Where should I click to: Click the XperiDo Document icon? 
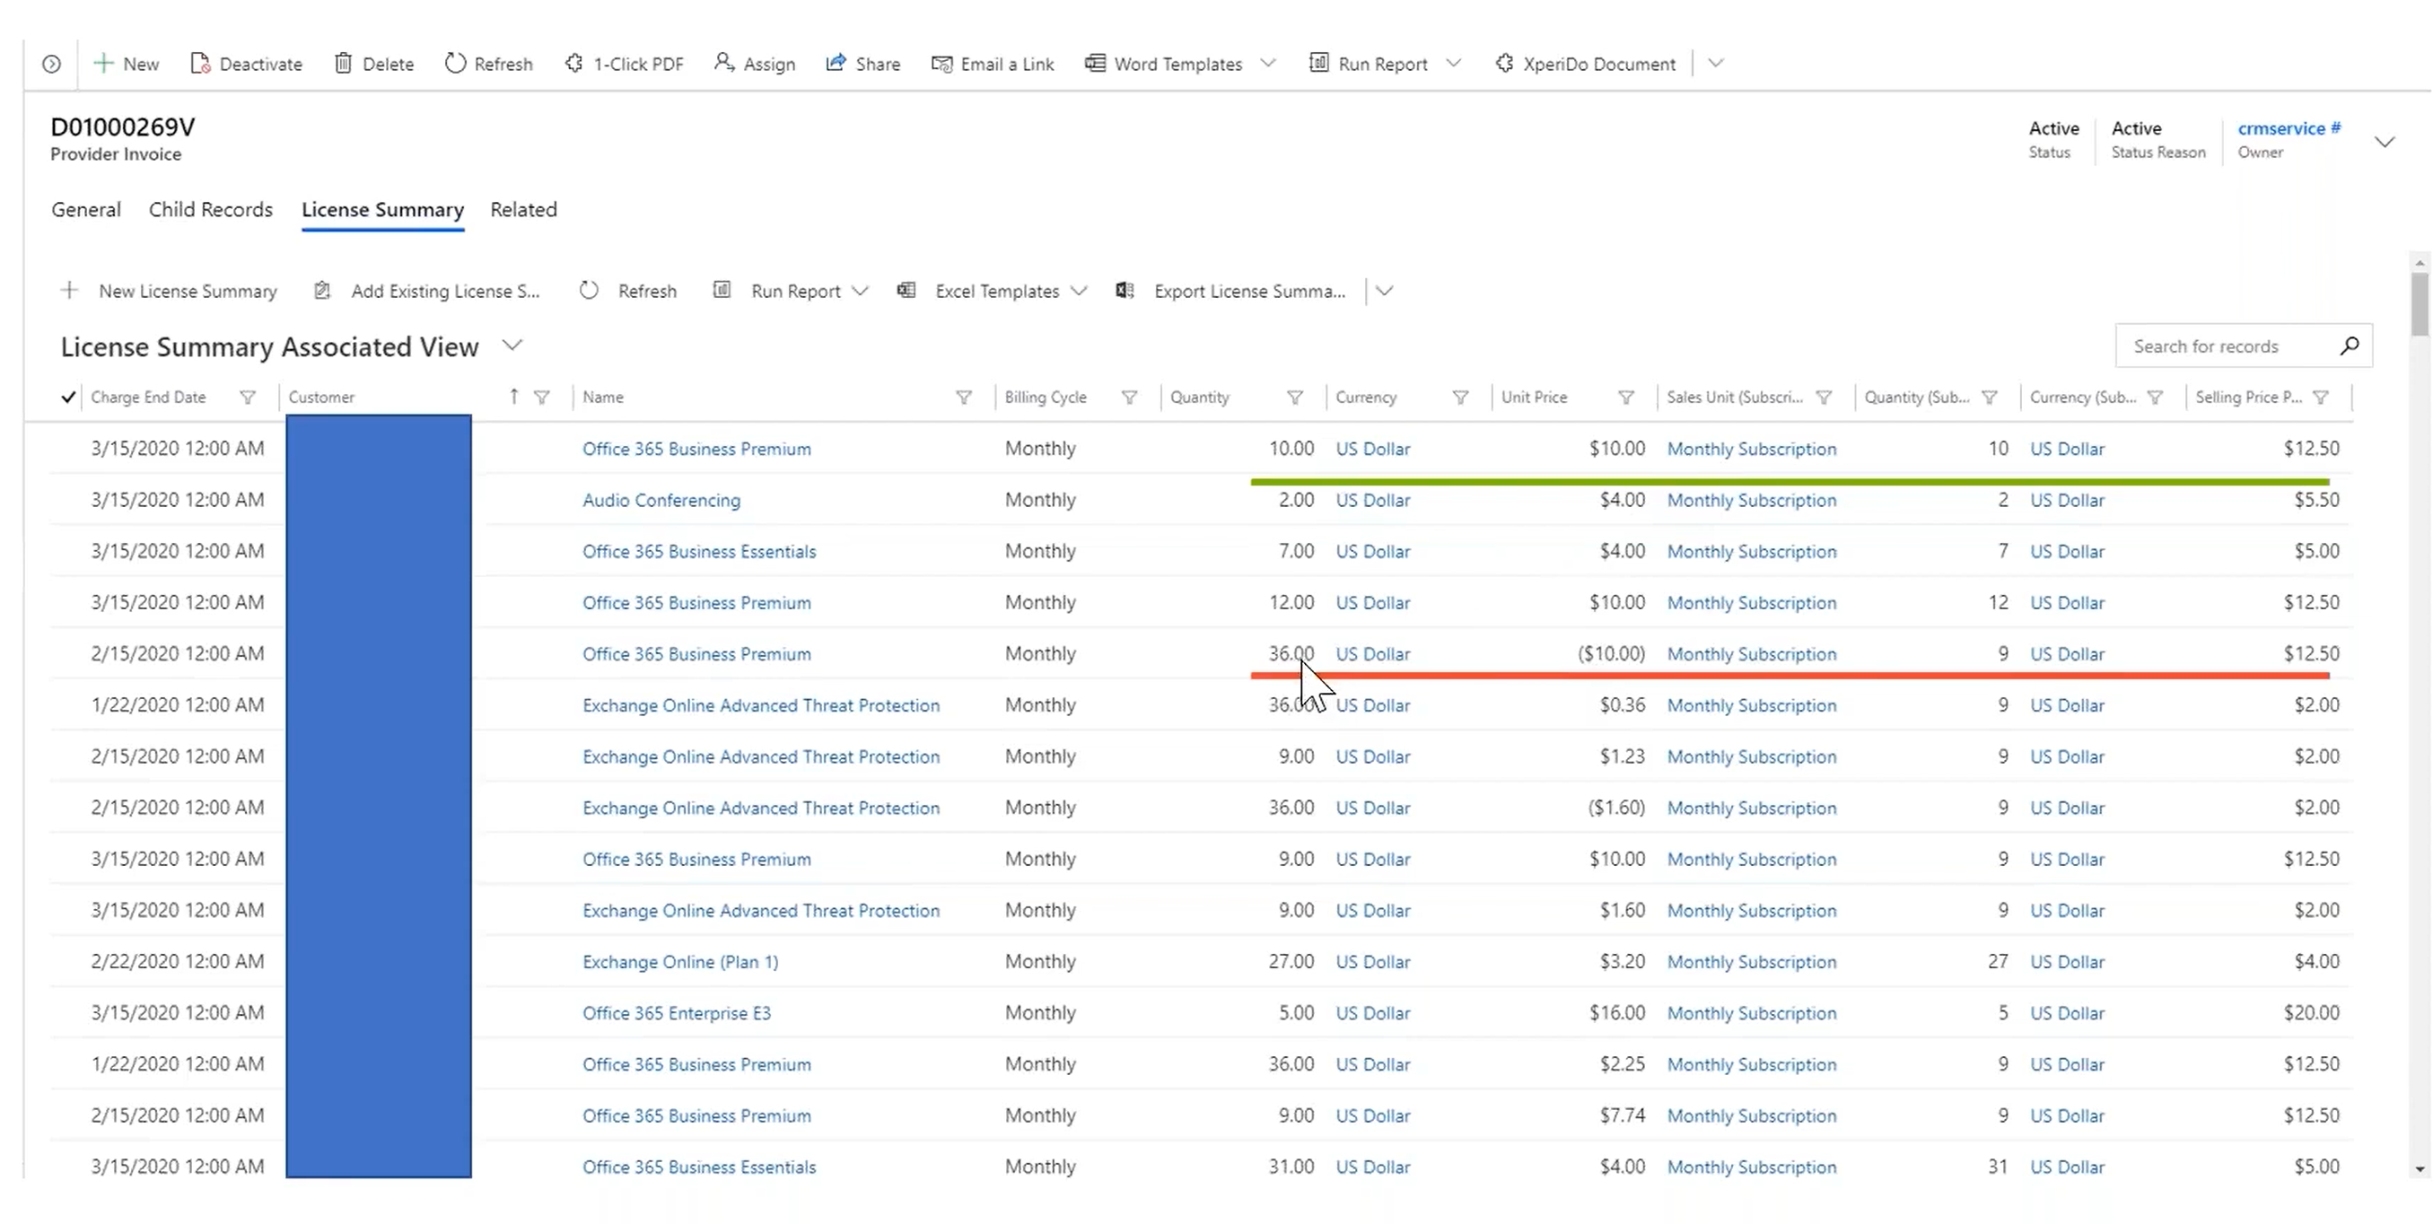(x=1503, y=64)
